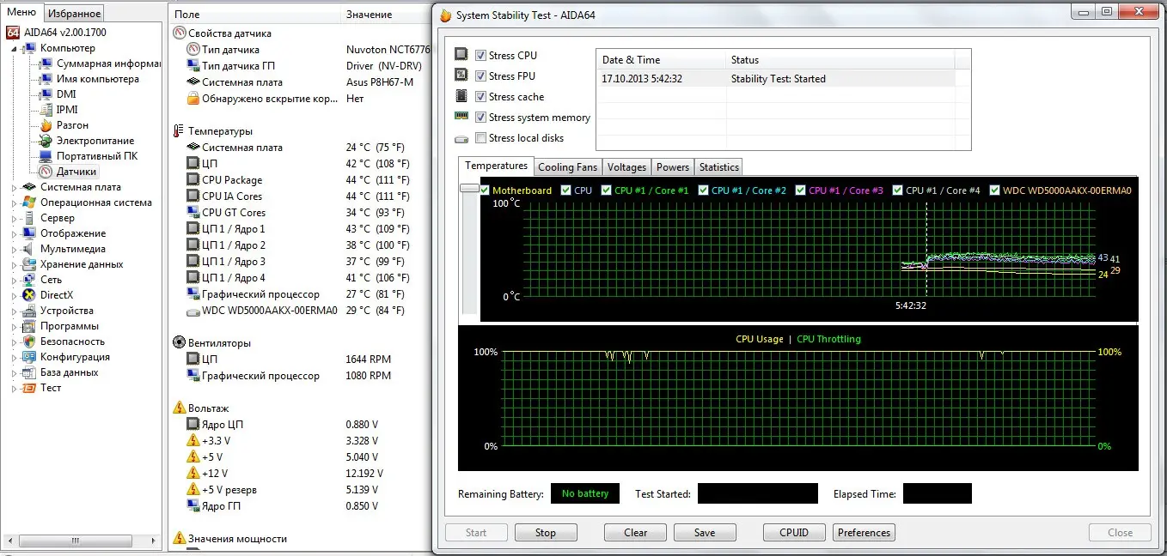This screenshot has height=556, width=1167.
Task: Click the Датчики sensor icon
Action: click(46, 172)
